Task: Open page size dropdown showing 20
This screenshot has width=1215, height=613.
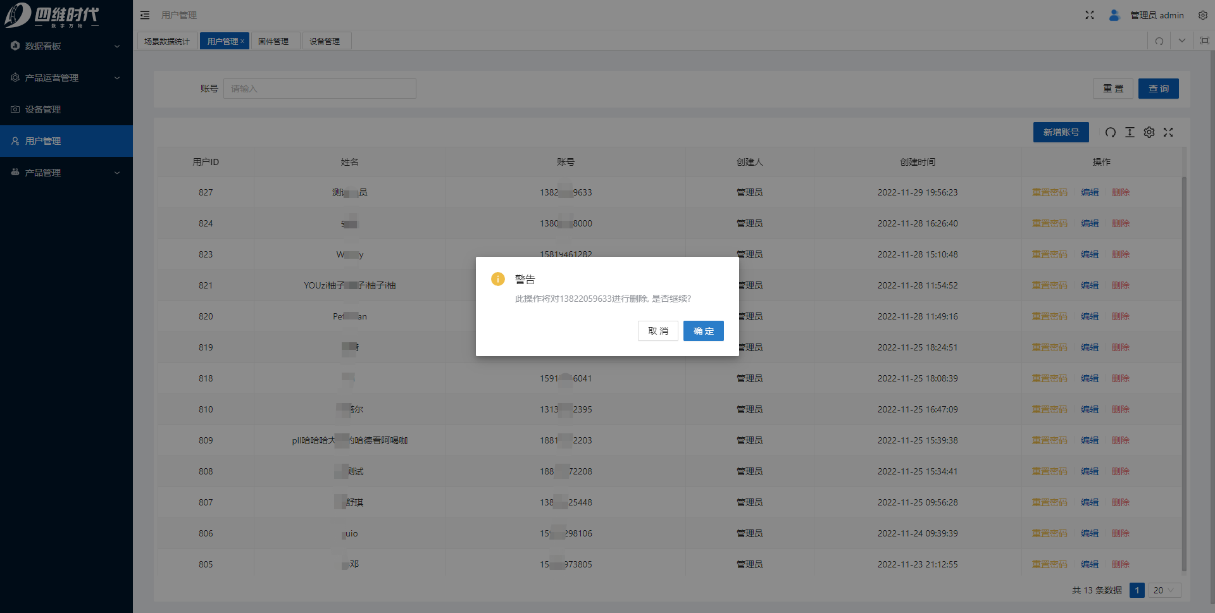Action: (x=1164, y=590)
